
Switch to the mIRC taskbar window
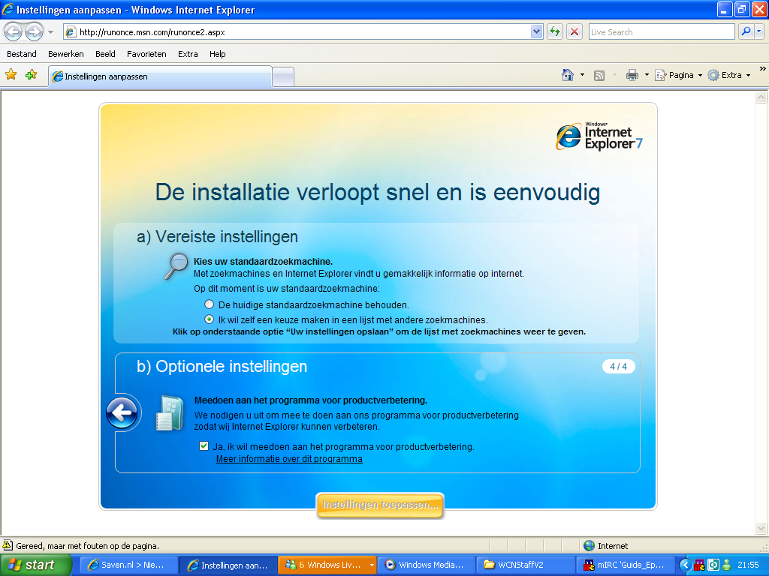point(626,565)
